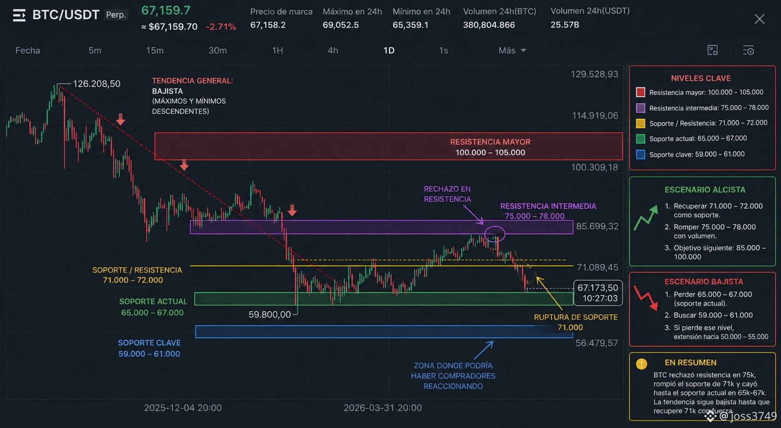Select the 1D timeframe tab

pyautogui.click(x=389, y=50)
